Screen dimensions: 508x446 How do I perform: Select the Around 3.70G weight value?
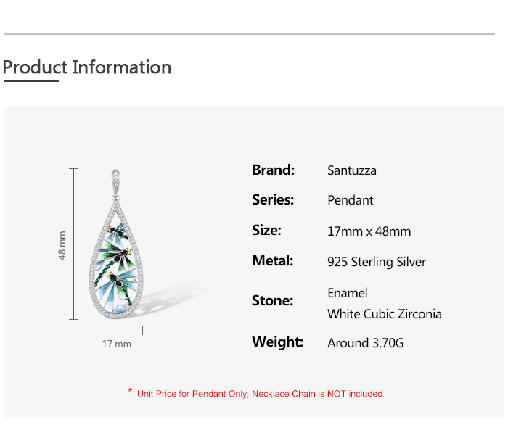click(x=365, y=343)
